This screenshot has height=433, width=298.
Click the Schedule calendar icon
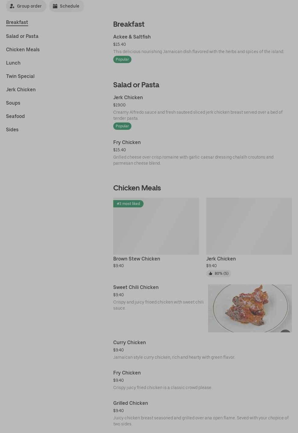(x=55, y=6)
